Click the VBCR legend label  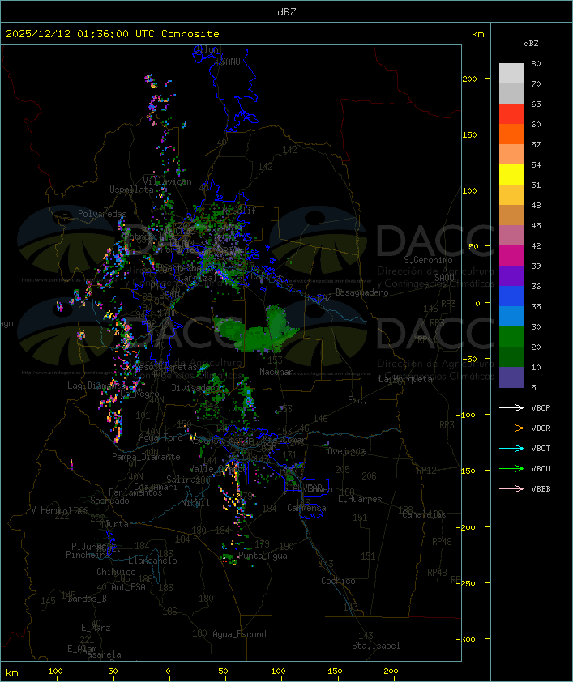point(541,428)
